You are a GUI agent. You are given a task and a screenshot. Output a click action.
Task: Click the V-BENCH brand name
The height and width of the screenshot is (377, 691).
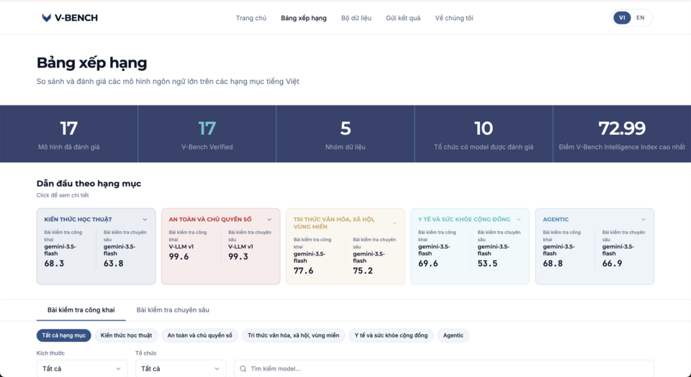point(76,18)
